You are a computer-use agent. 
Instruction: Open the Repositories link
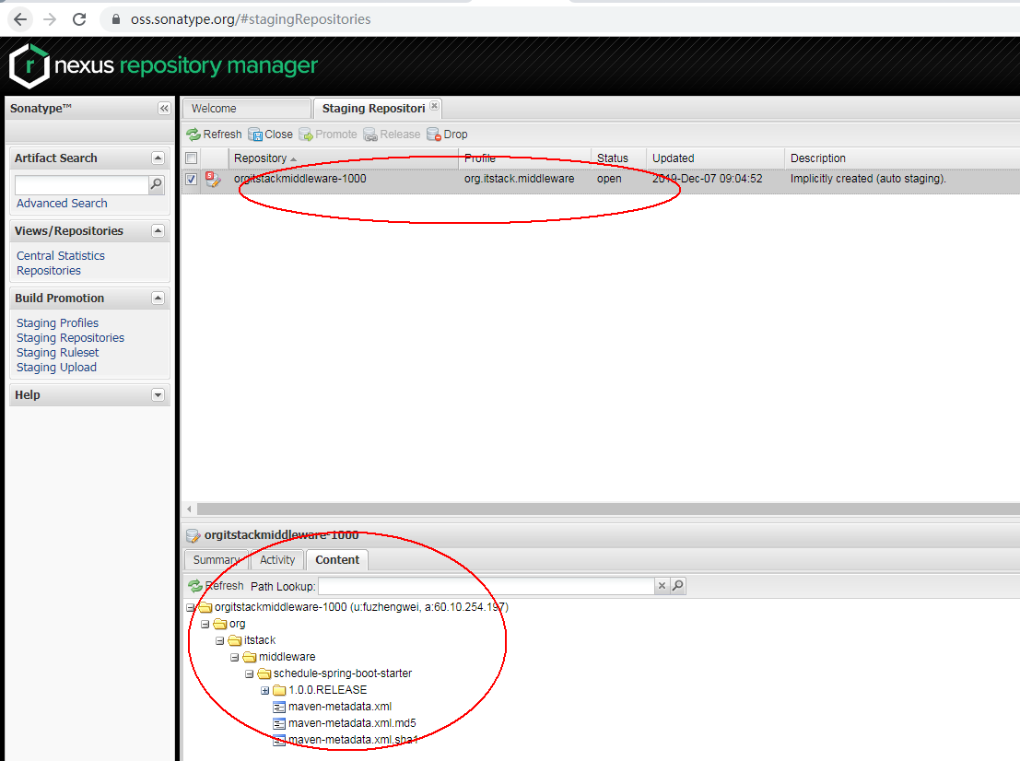pos(49,271)
